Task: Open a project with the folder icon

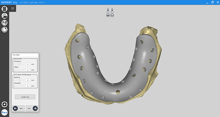Action: coord(4,16)
